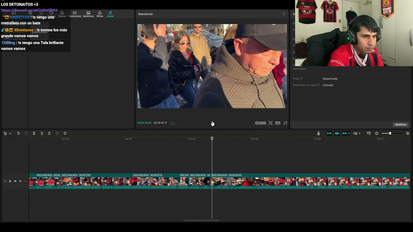
Task: Click the 04:50 mark on timeline ruler
Action: click(x=255, y=139)
